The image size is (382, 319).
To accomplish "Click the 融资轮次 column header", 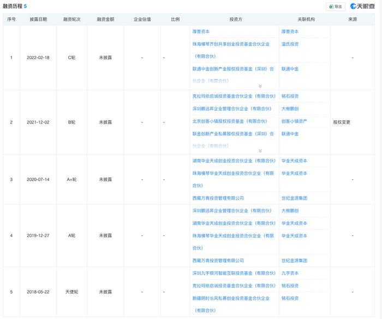I will click(72, 19).
